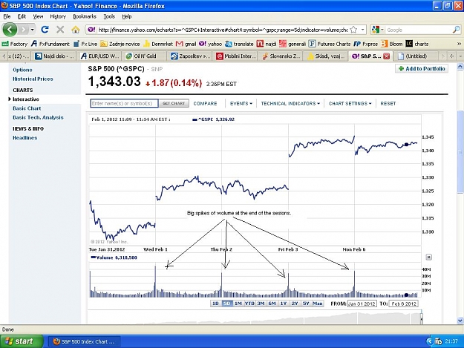Click in the Google search box
The width and height of the screenshot is (464, 348).
click(419, 30)
